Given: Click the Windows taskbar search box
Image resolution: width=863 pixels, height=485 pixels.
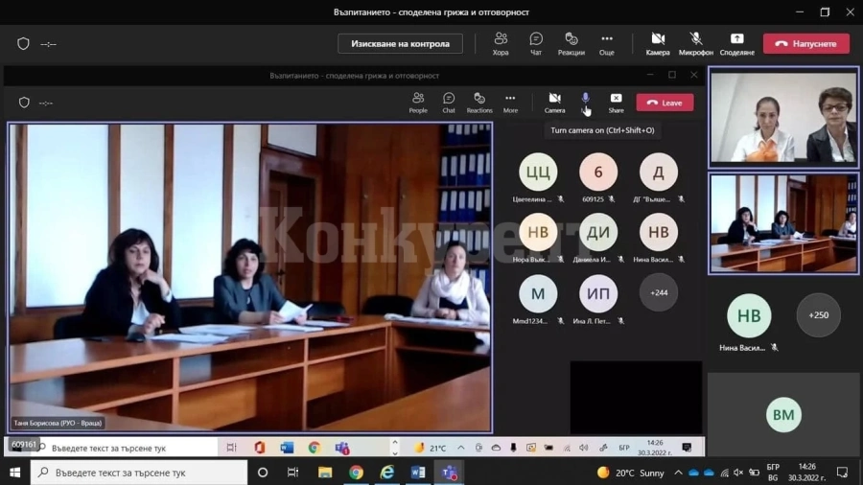Looking at the screenshot, I should point(139,473).
